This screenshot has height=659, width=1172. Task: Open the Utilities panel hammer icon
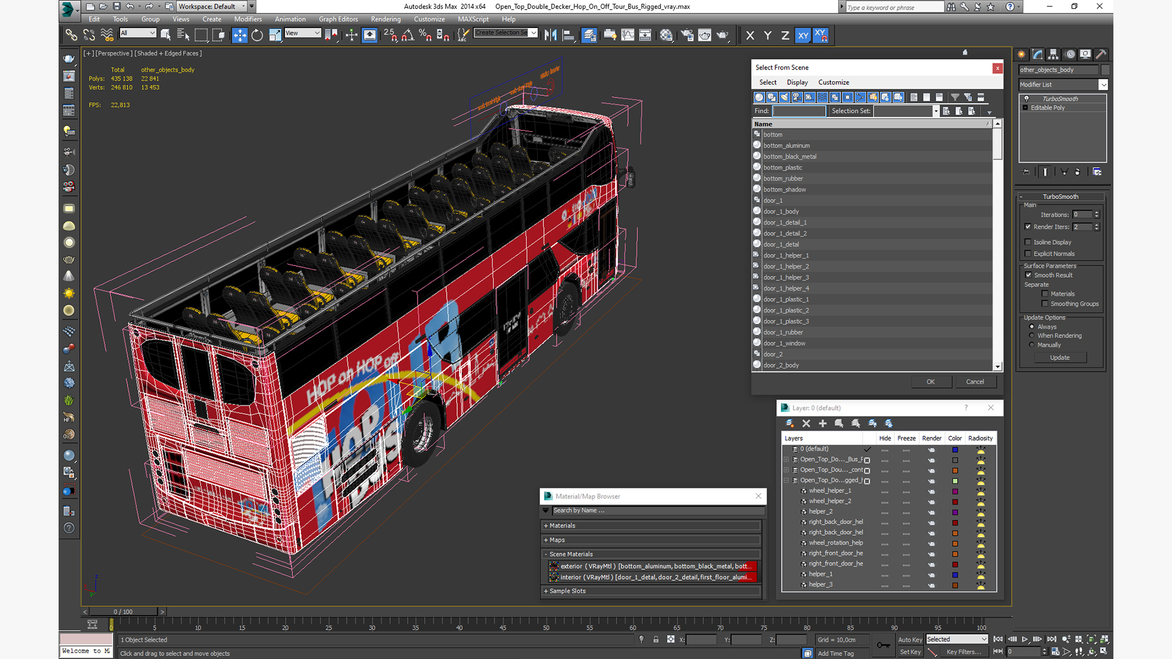pos(1101,54)
